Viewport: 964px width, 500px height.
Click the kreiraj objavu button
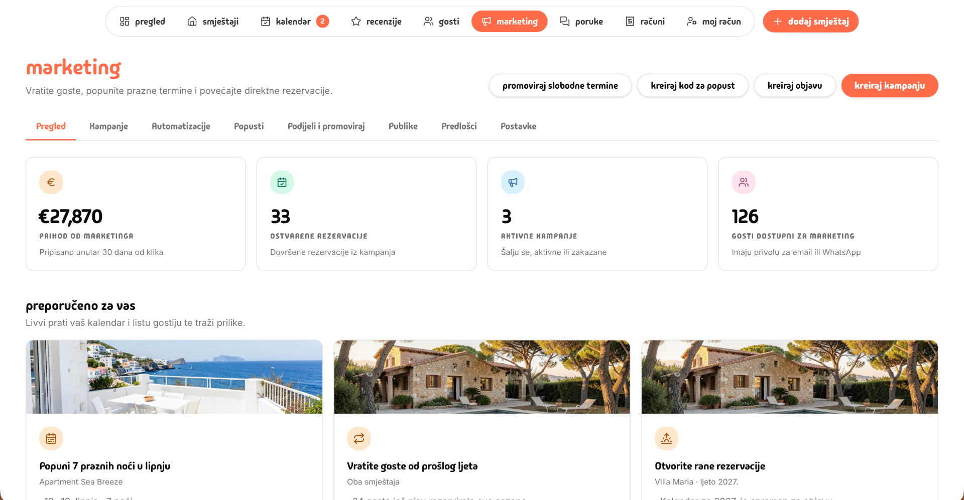[795, 86]
